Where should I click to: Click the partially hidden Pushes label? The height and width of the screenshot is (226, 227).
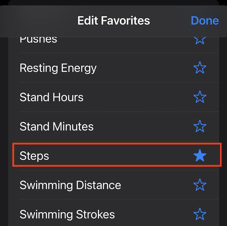(x=38, y=40)
